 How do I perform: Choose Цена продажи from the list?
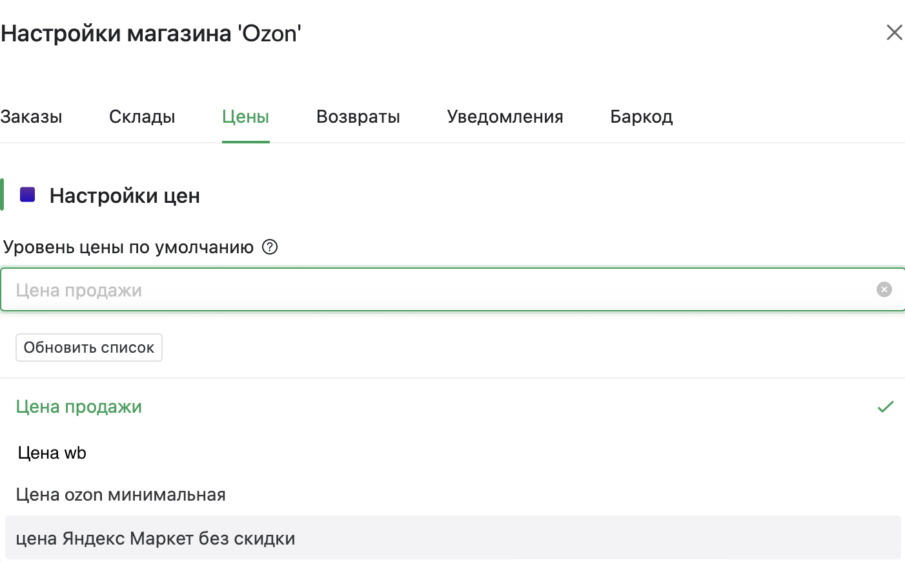[x=79, y=407]
